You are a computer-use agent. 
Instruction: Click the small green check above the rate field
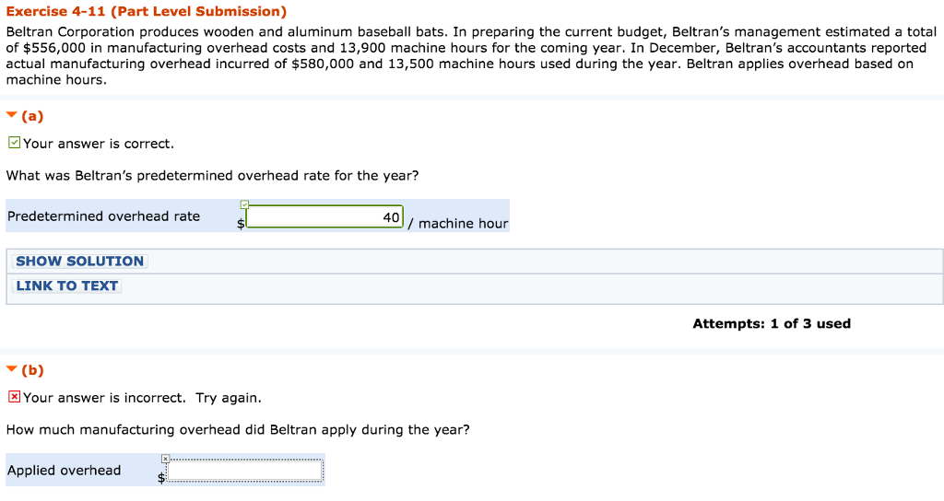pyautogui.click(x=244, y=204)
